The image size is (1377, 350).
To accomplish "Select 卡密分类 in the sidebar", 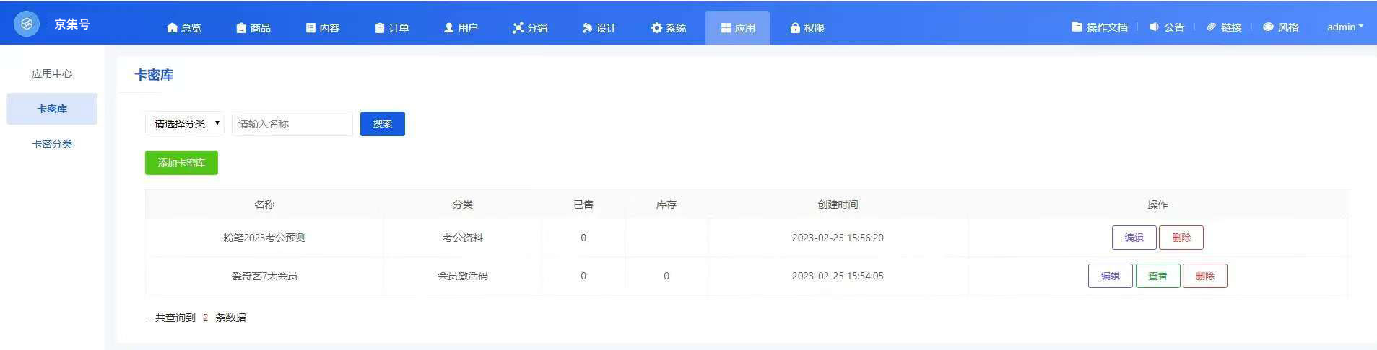I will coord(52,144).
